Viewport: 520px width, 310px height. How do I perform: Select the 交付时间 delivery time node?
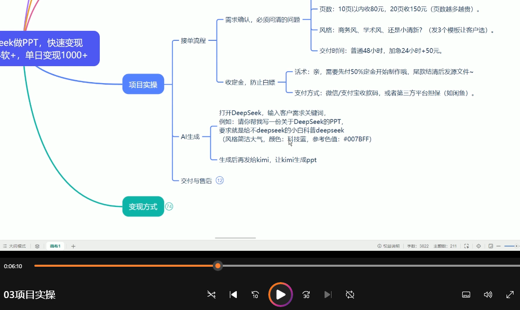pyautogui.click(x=381, y=51)
